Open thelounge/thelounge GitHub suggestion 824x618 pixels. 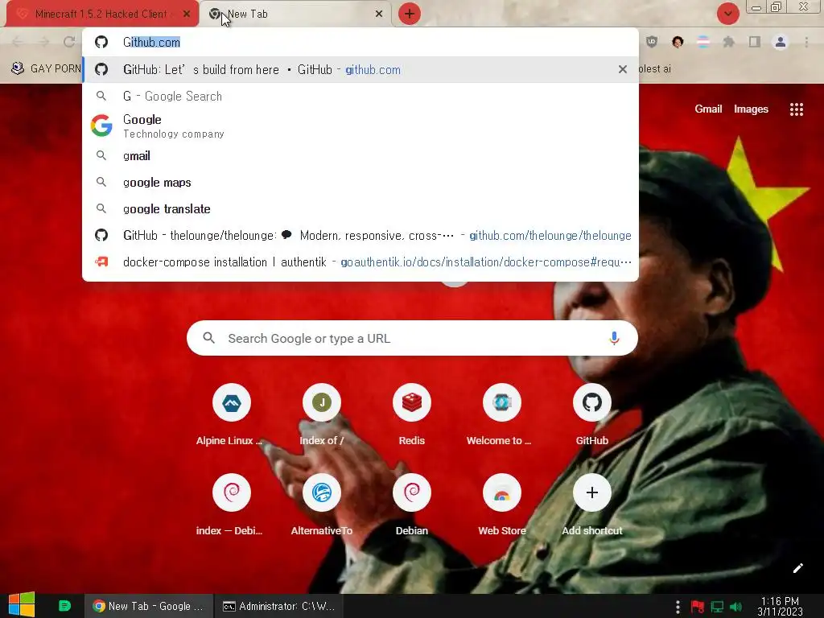360,236
